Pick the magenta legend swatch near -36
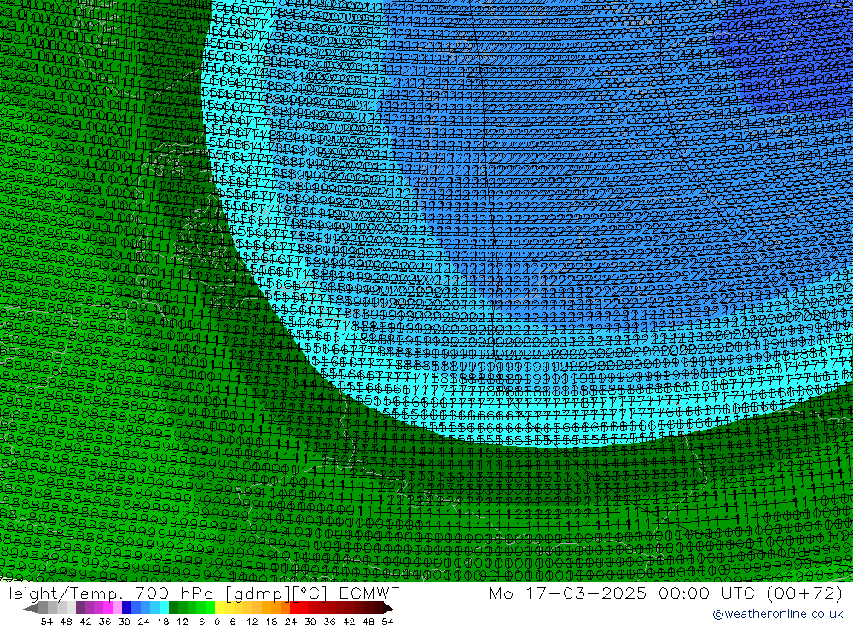 pos(107,608)
